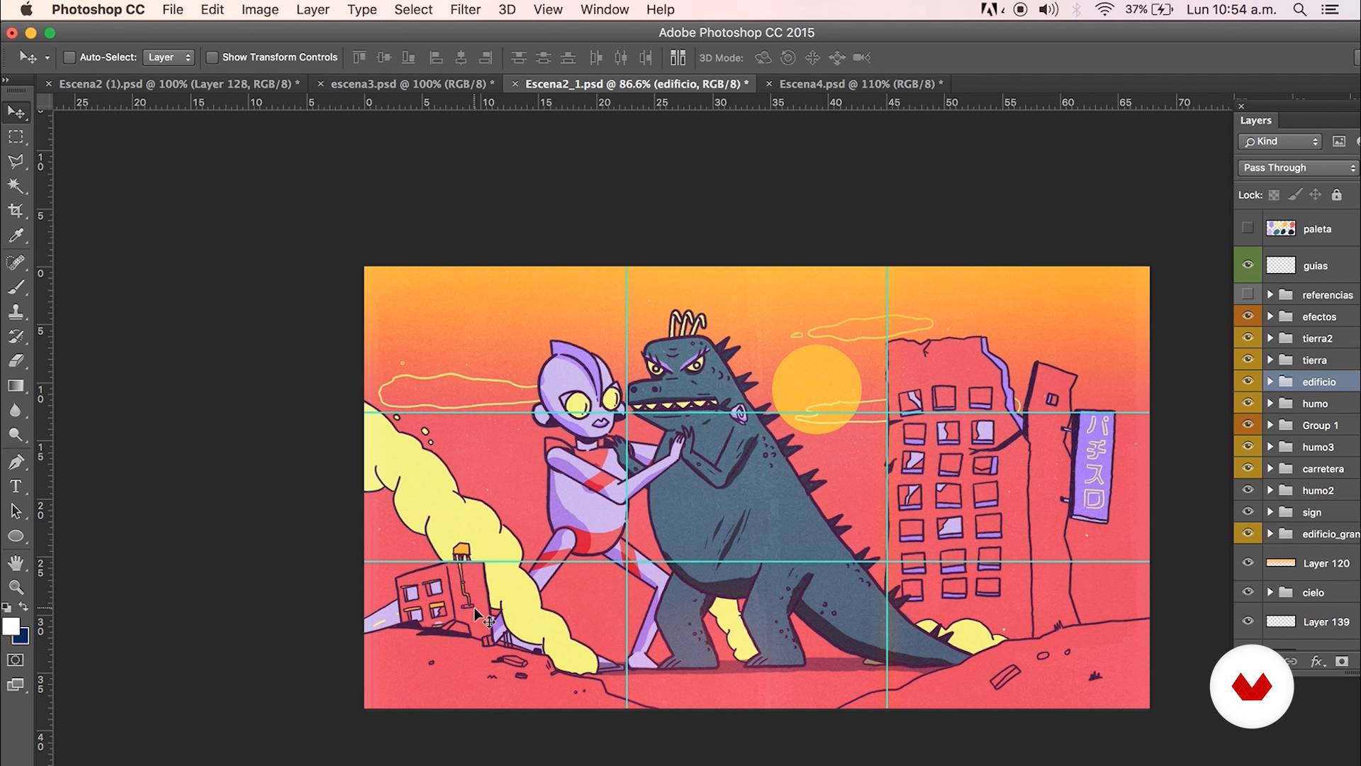Open the layer filter Kind dropdown
Screen dimensions: 1361x766
tap(1280, 141)
